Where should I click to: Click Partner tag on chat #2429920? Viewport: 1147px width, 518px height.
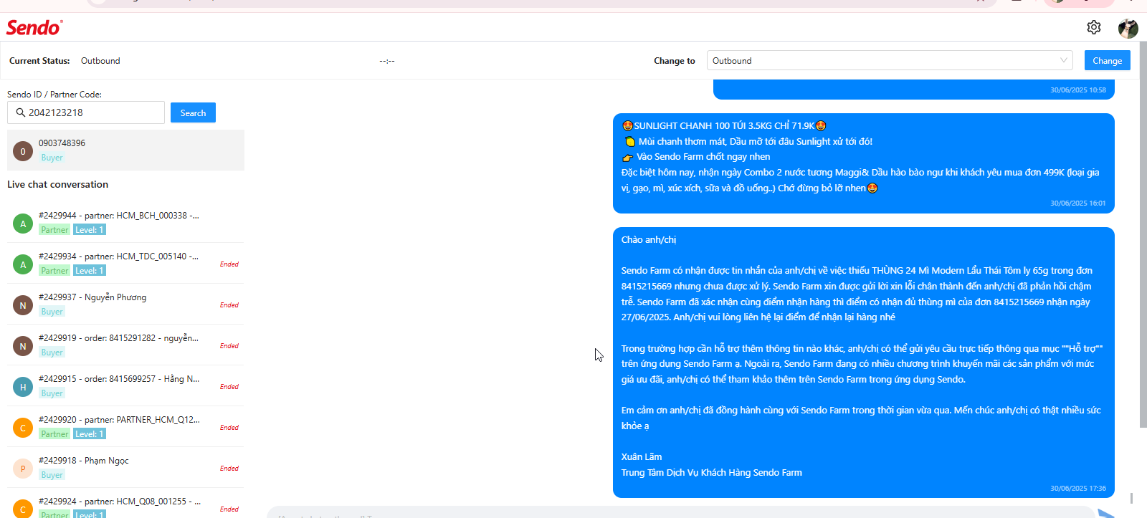[54, 434]
